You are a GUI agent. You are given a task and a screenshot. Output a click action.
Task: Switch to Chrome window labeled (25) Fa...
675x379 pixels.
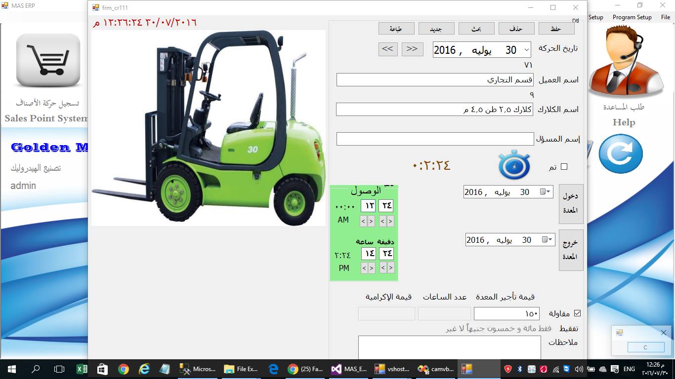coord(305,369)
